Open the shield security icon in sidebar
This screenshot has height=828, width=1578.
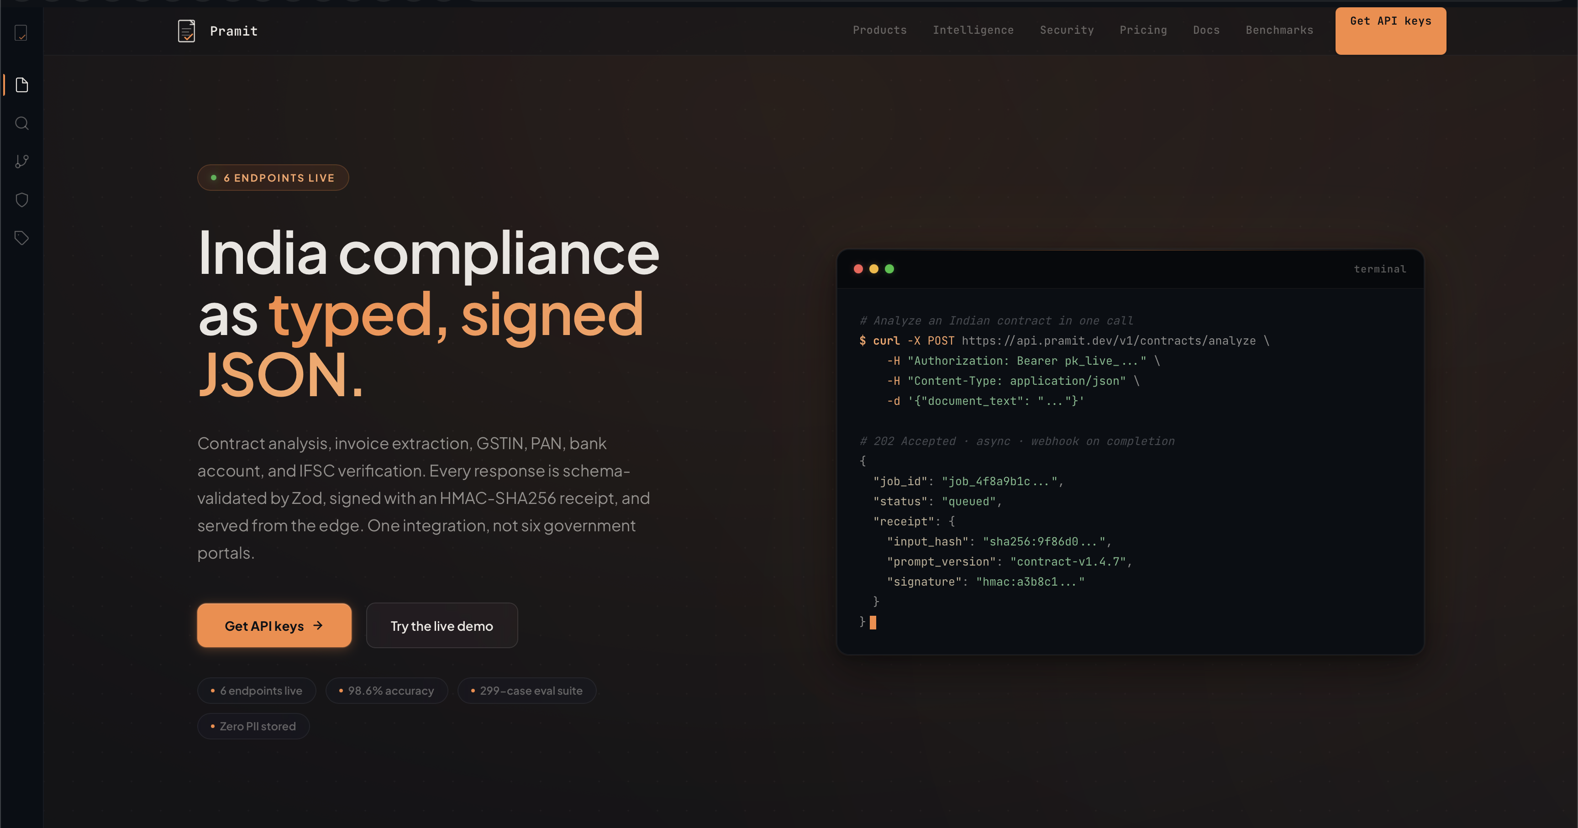[21, 199]
